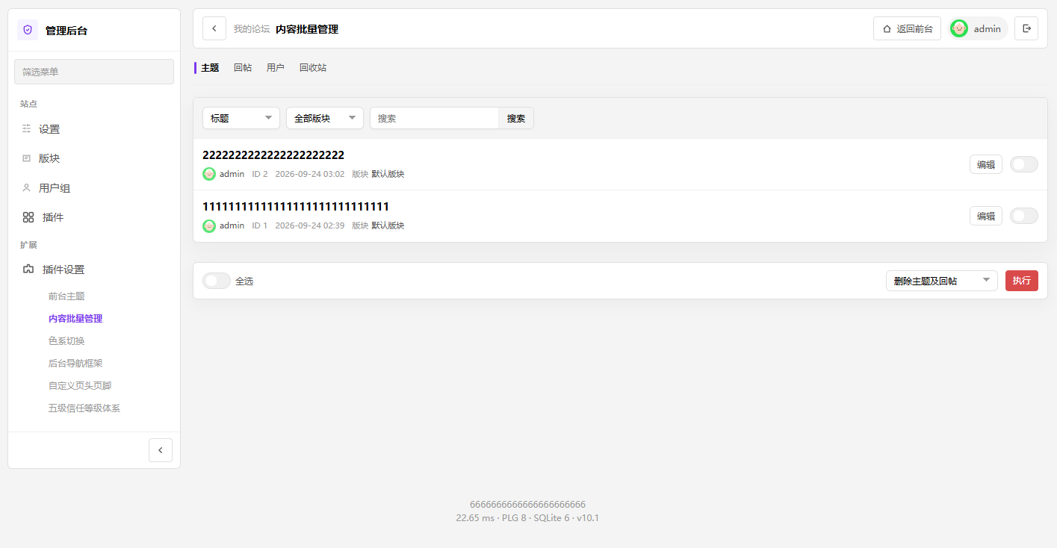The height and width of the screenshot is (548, 1057).
Task: Click the shield logo icon beside 管理后台
Action: pyautogui.click(x=28, y=30)
